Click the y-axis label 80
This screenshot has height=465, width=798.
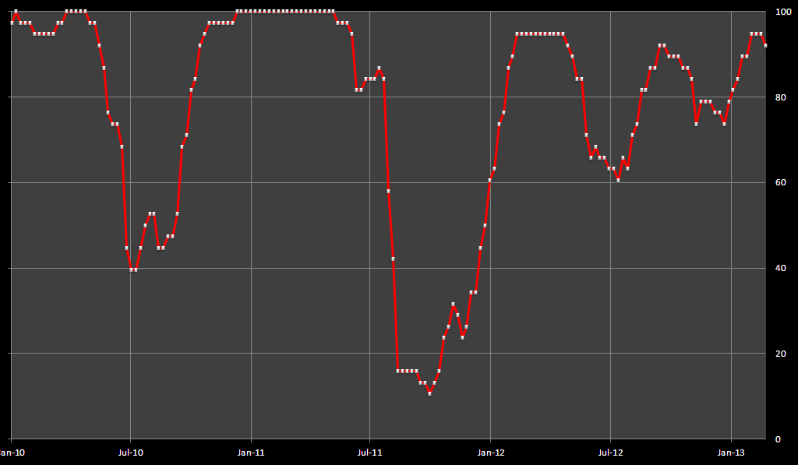pos(781,97)
